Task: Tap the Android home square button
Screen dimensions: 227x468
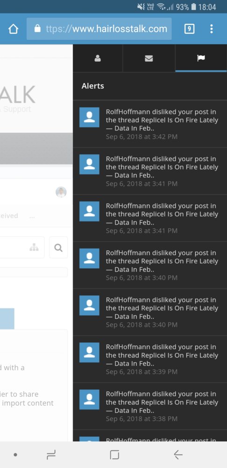Action: coord(114,454)
